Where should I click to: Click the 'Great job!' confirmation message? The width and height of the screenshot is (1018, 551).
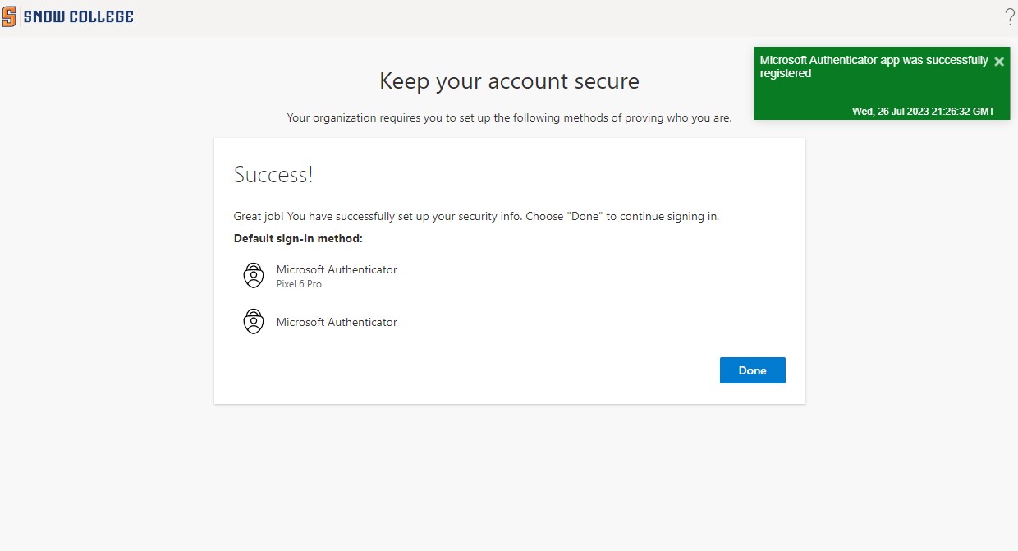[x=476, y=217]
